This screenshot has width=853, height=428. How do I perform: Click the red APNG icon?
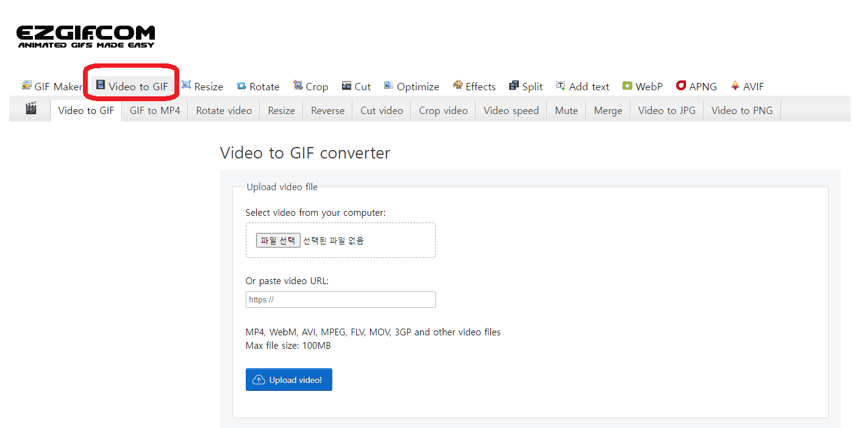click(681, 85)
